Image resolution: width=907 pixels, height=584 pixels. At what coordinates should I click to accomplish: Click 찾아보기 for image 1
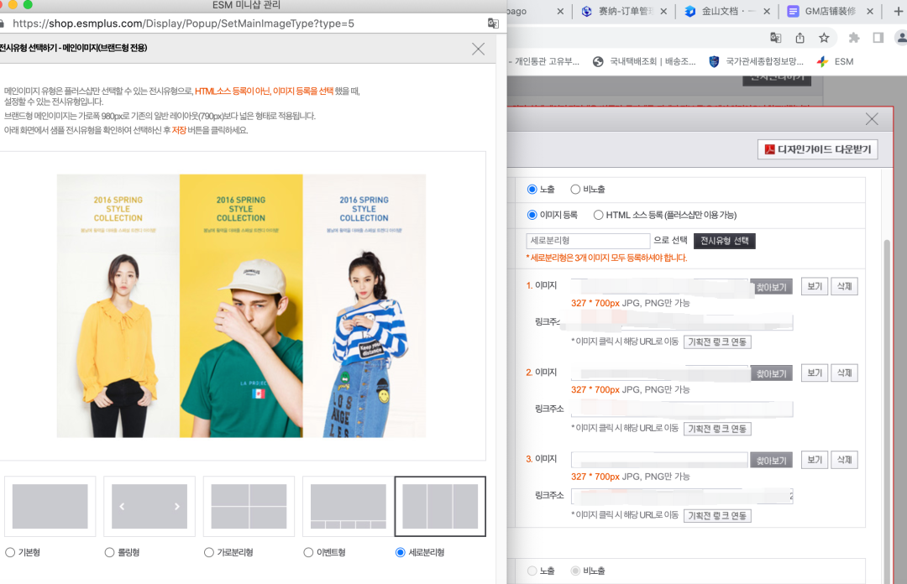(x=771, y=286)
